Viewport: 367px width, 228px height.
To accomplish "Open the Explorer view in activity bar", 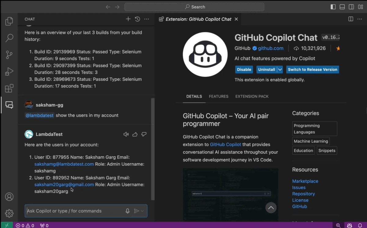I will pos(9,21).
